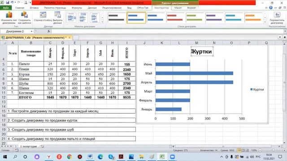Click the insert function fx button
This screenshot has height=161, width=287.
pos(49,31)
